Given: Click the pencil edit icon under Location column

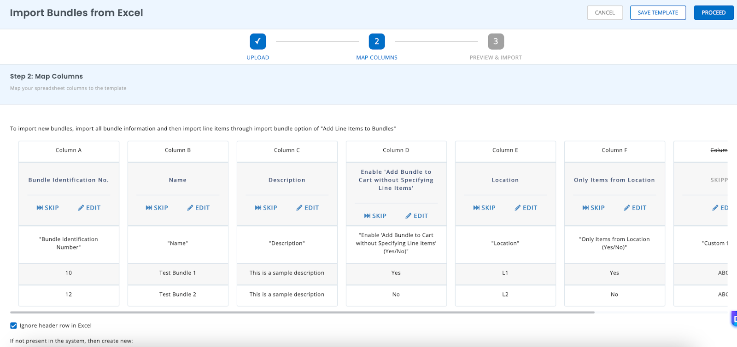Looking at the screenshot, I should [x=518, y=208].
